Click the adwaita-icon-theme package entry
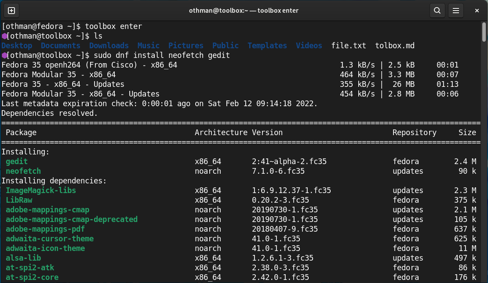The height and width of the screenshot is (283, 488). (x=45, y=248)
